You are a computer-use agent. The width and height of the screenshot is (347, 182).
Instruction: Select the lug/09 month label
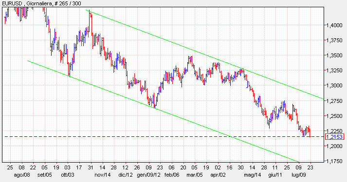[x=298, y=175]
